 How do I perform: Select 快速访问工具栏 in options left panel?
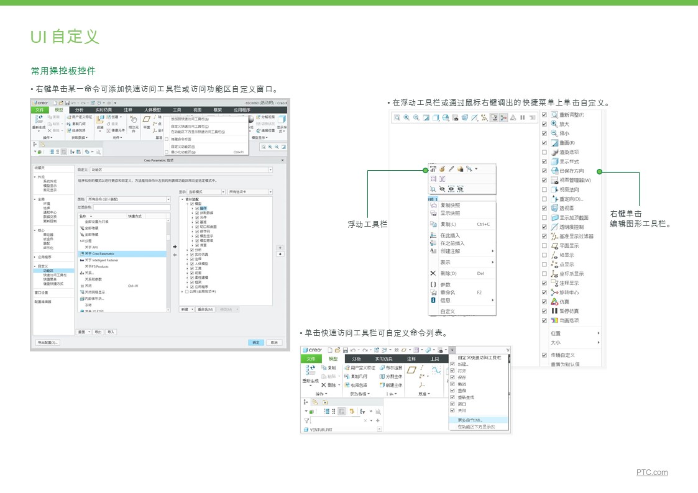55,275
